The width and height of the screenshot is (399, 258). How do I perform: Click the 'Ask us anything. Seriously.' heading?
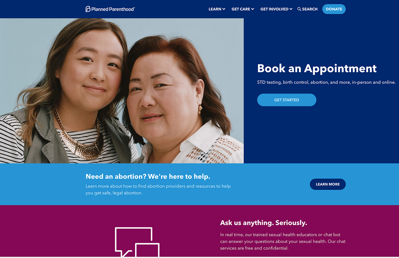pos(264,223)
